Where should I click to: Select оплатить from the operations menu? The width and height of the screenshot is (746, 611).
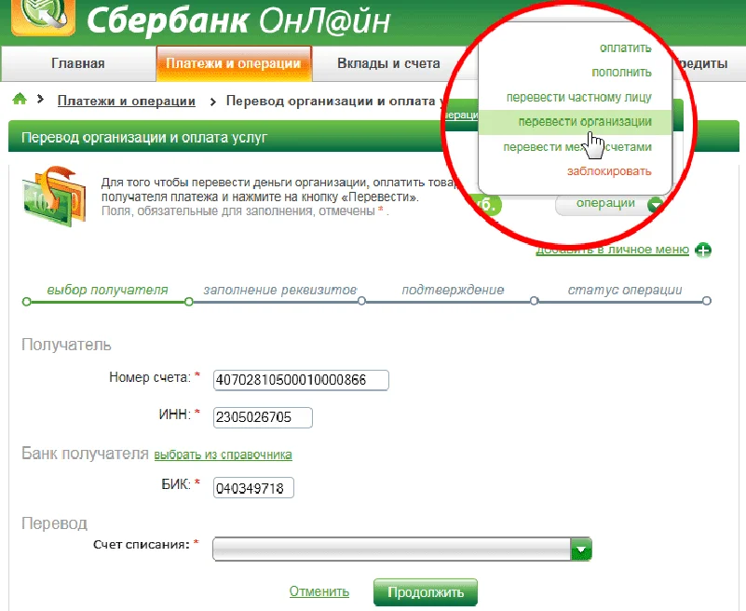tap(625, 48)
